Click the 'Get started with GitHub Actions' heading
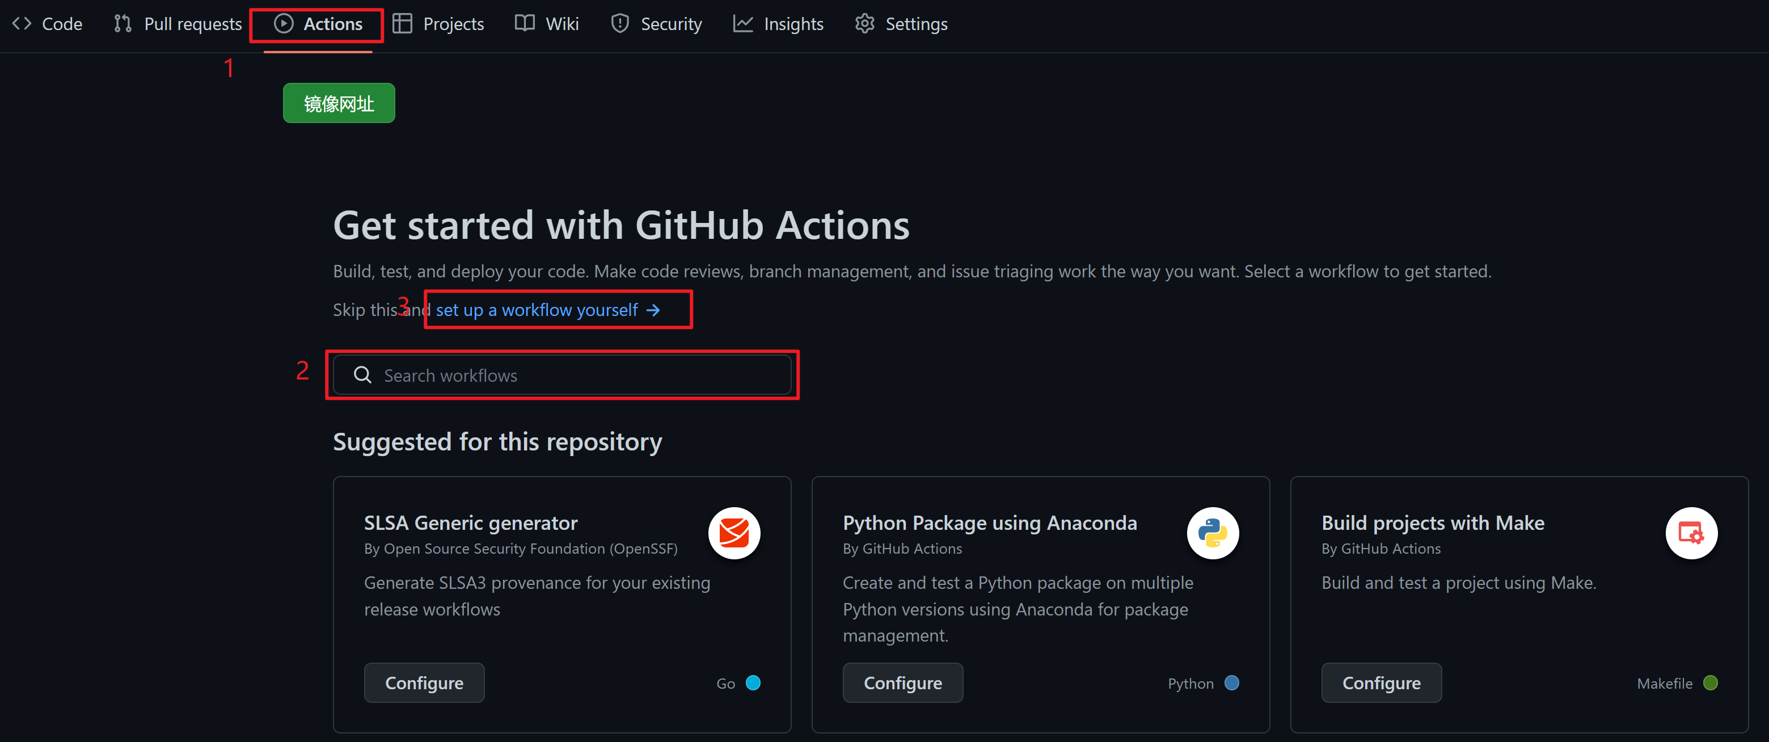Screen dimensions: 1769x742 tap(622, 225)
